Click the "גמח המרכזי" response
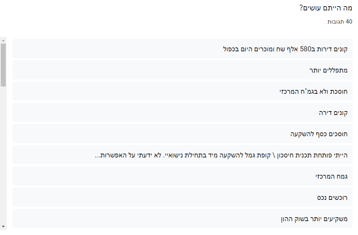358x235 pixels. [x=331, y=176]
